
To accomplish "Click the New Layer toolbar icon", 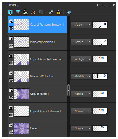I will tap(10, 12).
